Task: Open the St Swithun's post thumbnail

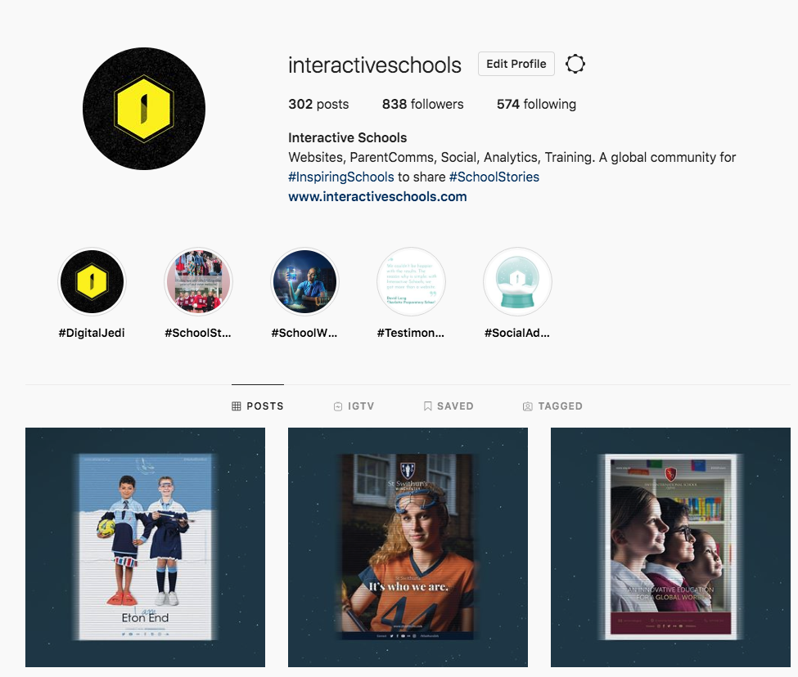Action: pyautogui.click(x=408, y=547)
